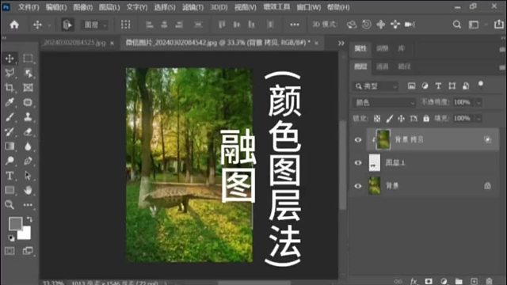The width and height of the screenshot is (507, 285).
Task: Select the Clone Stamp tool
Action: coord(28,117)
